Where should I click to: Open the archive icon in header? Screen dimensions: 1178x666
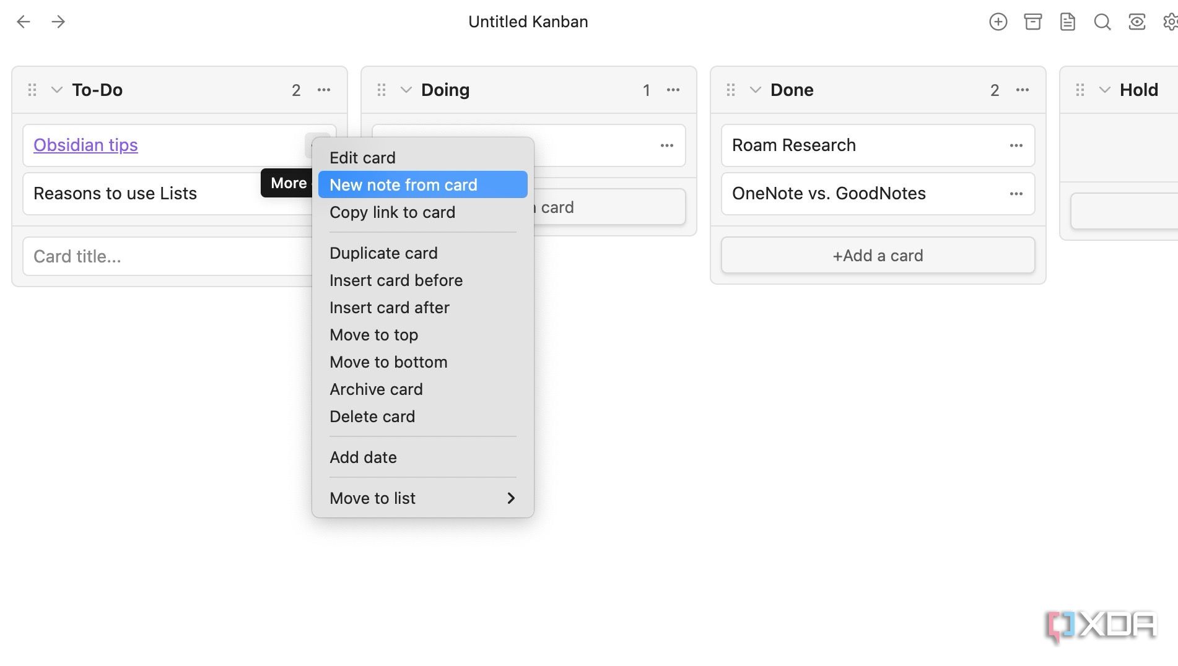(x=1032, y=22)
